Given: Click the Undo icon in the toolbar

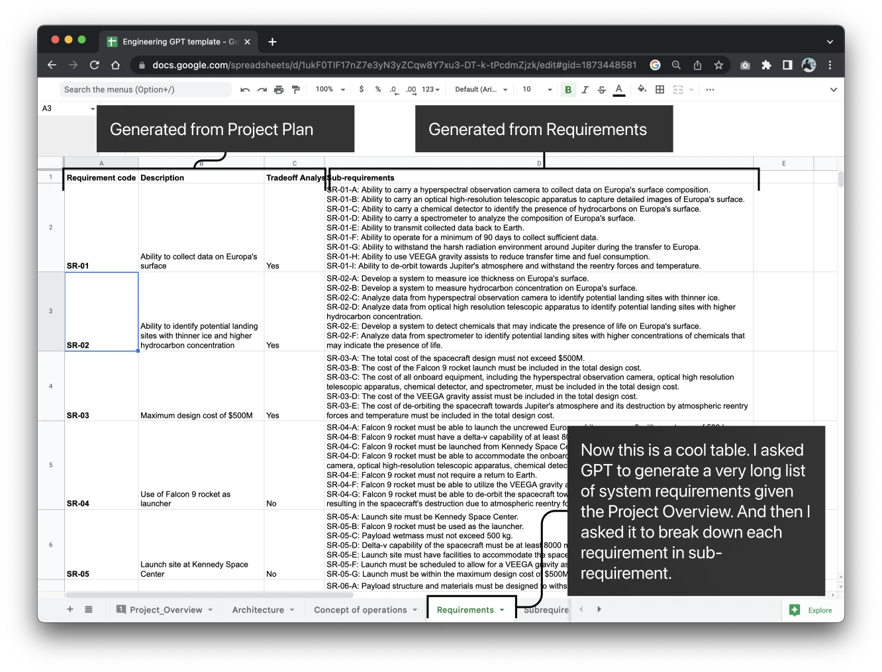Looking at the screenshot, I should pos(245,89).
